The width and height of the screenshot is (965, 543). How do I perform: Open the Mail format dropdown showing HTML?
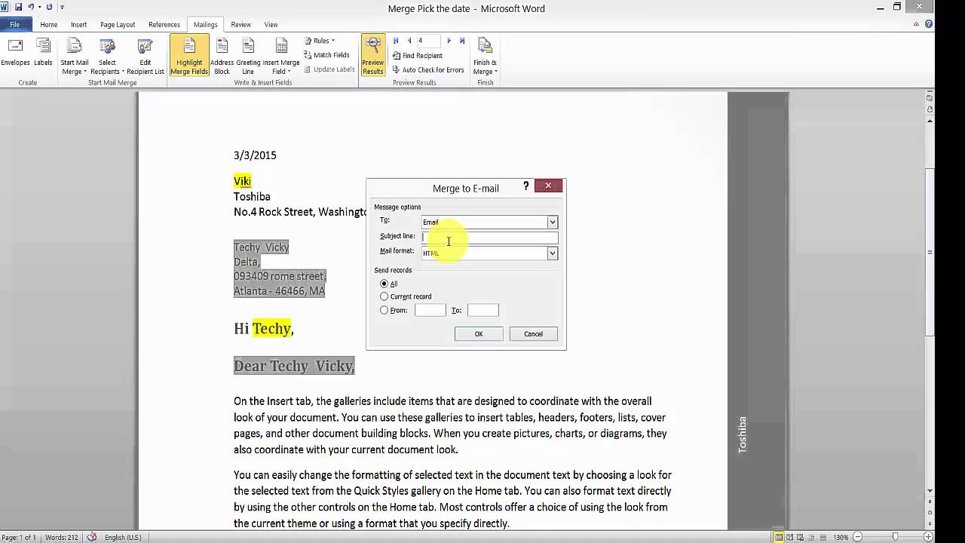pos(552,253)
